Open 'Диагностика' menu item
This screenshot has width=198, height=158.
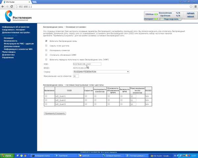8,55
